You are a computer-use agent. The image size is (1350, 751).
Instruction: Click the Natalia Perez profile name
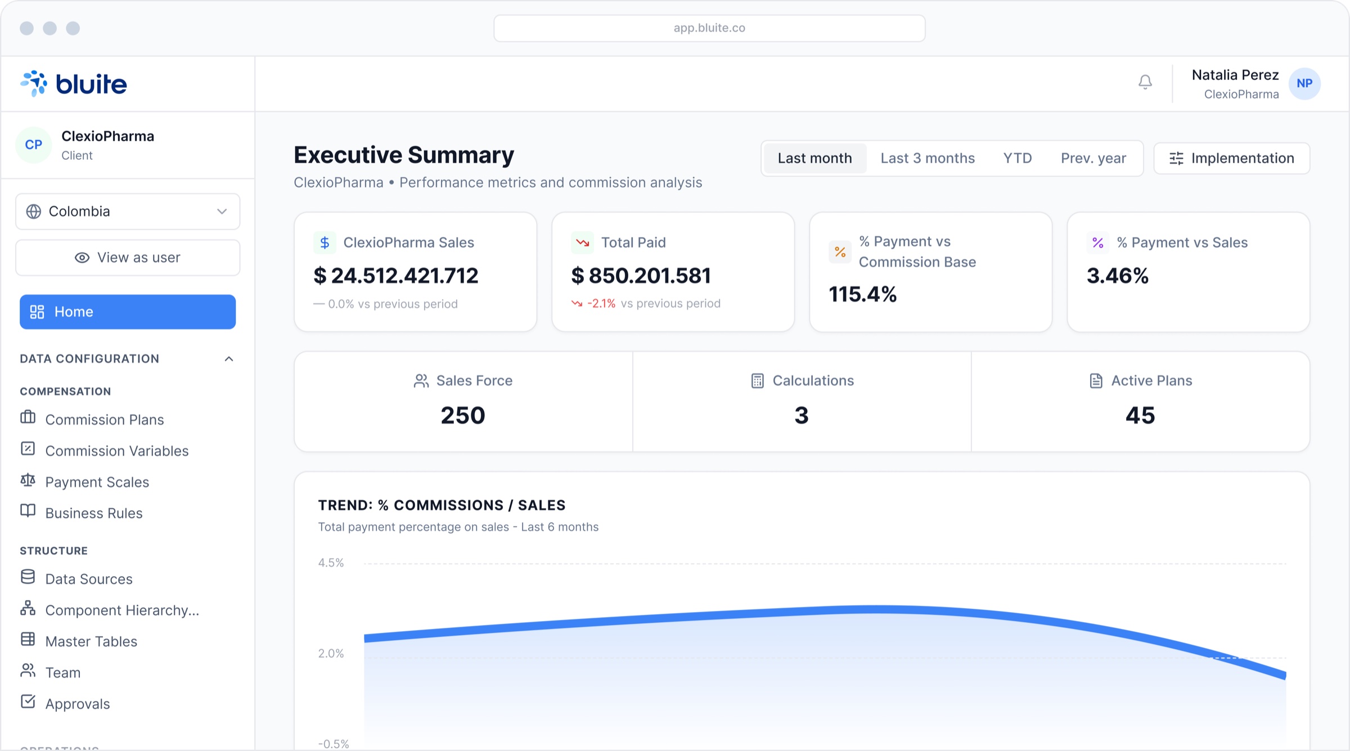[1235, 75]
